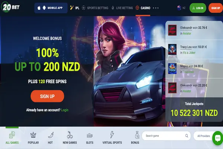
Task: Select the Popular crown icon
Action: click(x=33, y=135)
